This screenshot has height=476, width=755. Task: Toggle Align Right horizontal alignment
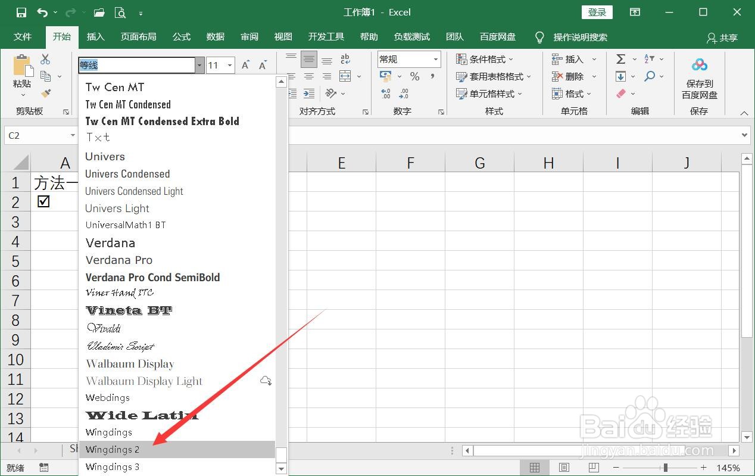coord(326,76)
